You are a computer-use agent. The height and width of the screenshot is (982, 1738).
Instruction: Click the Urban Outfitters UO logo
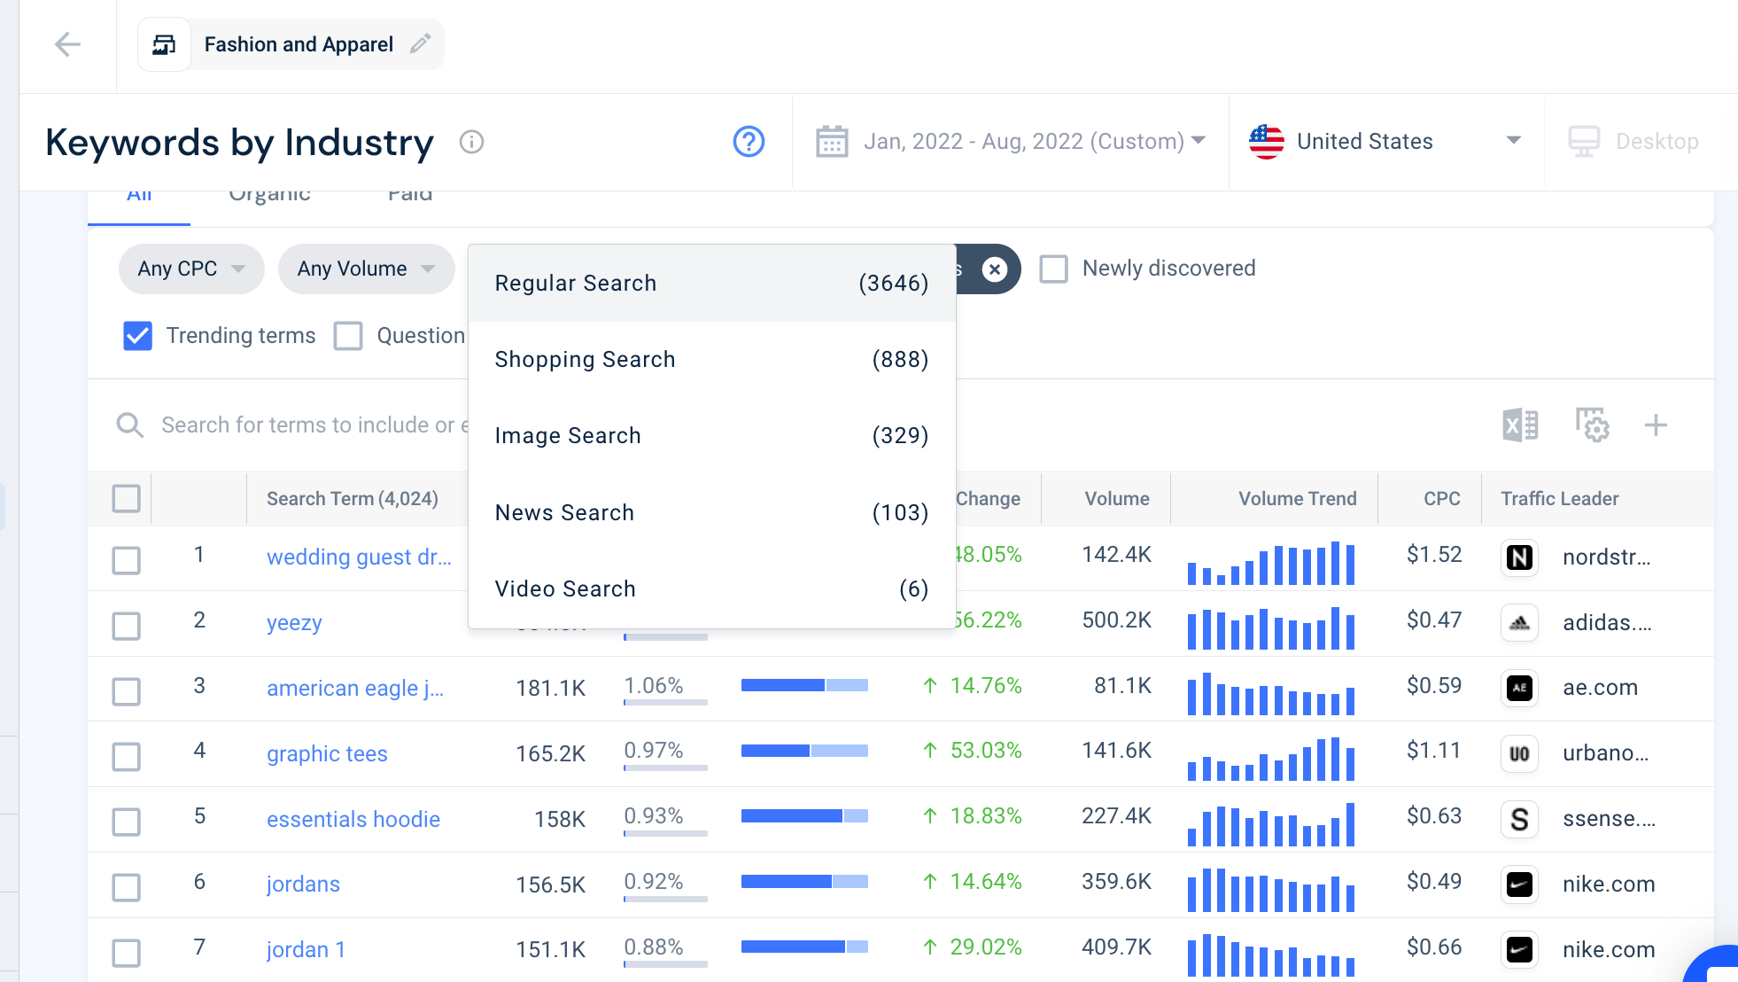click(1520, 753)
